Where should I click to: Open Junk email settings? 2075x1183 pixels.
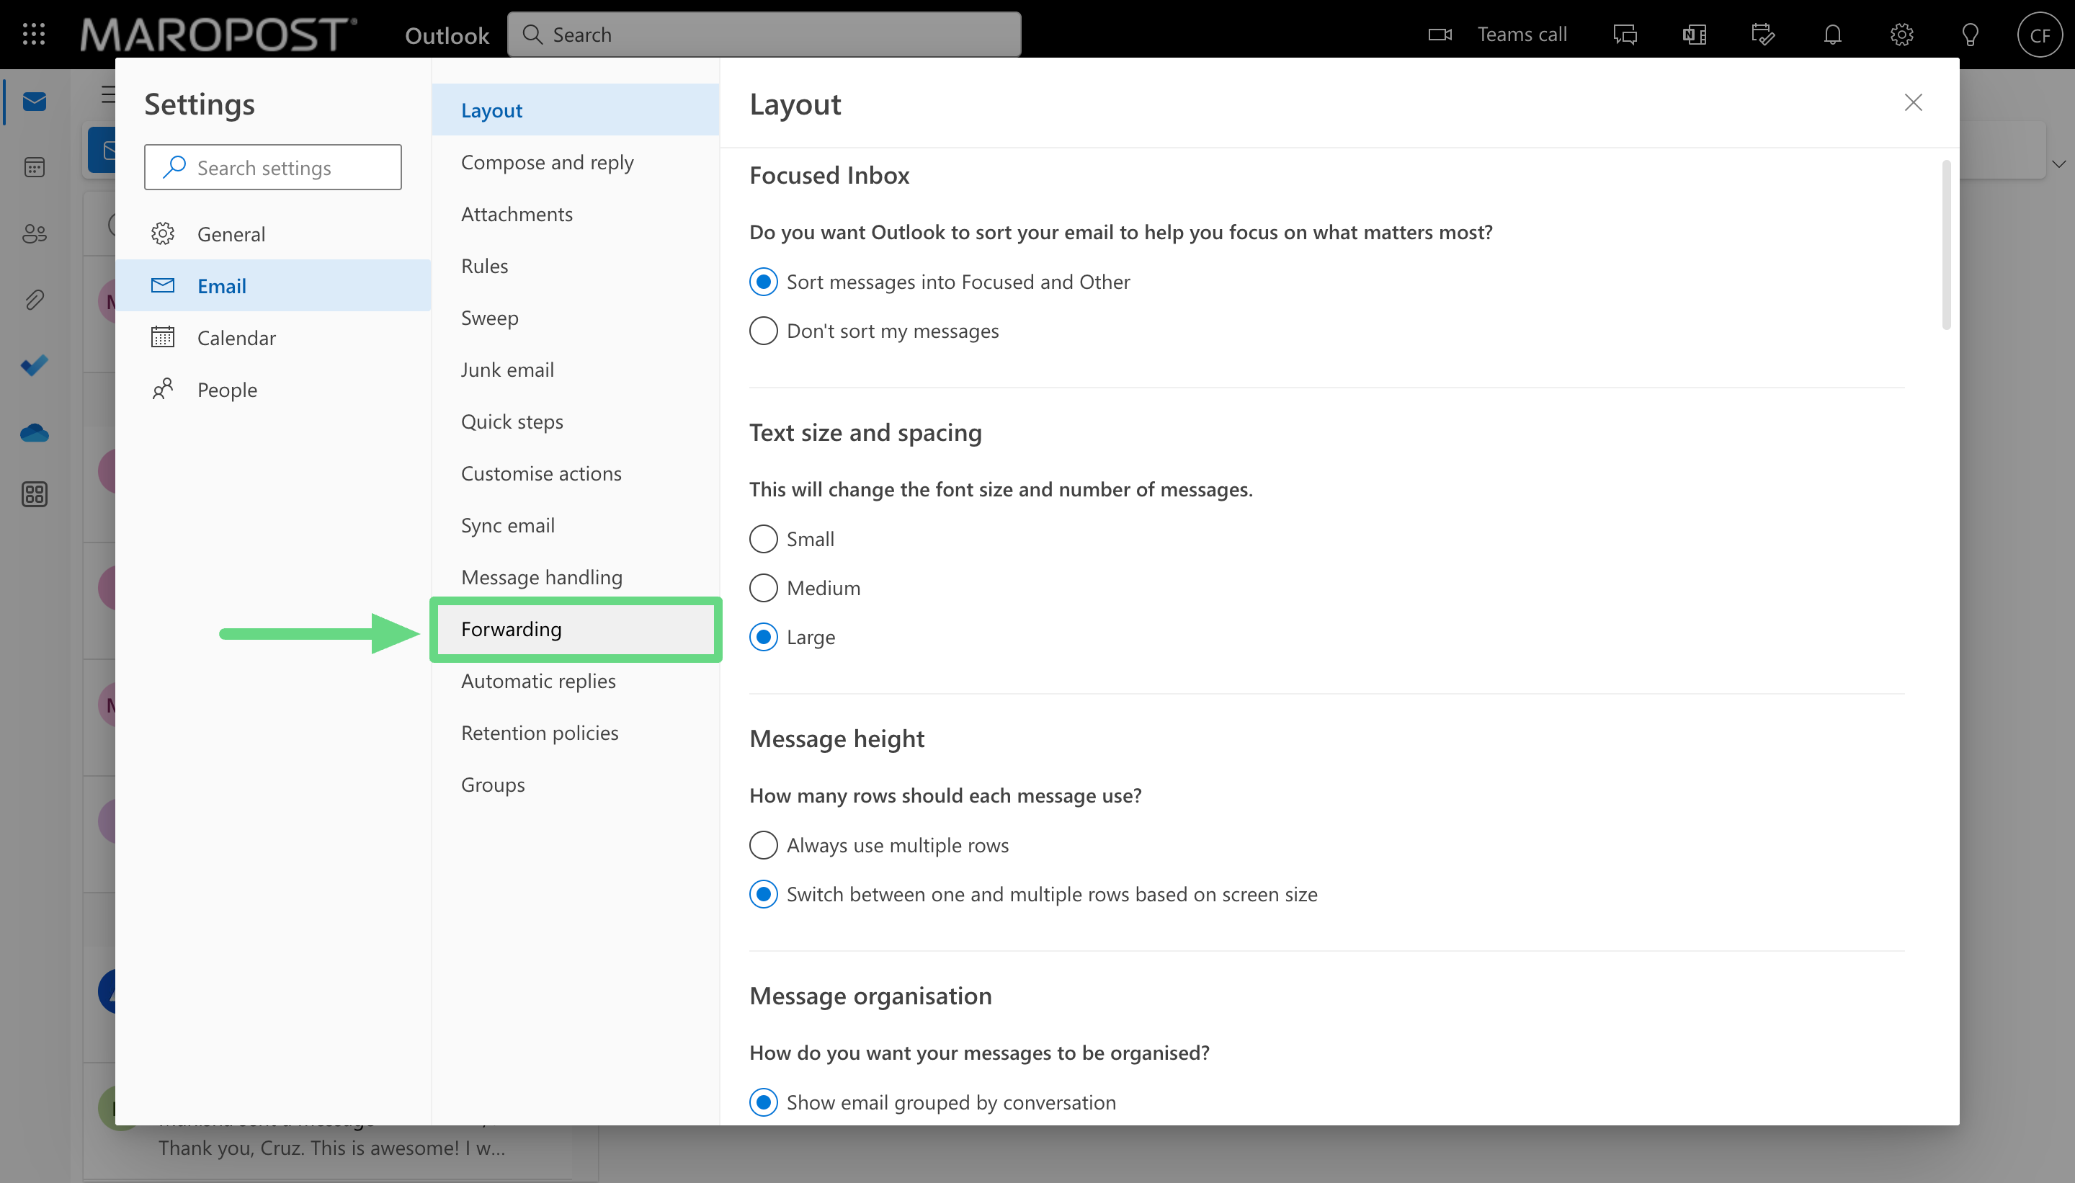coord(575,370)
